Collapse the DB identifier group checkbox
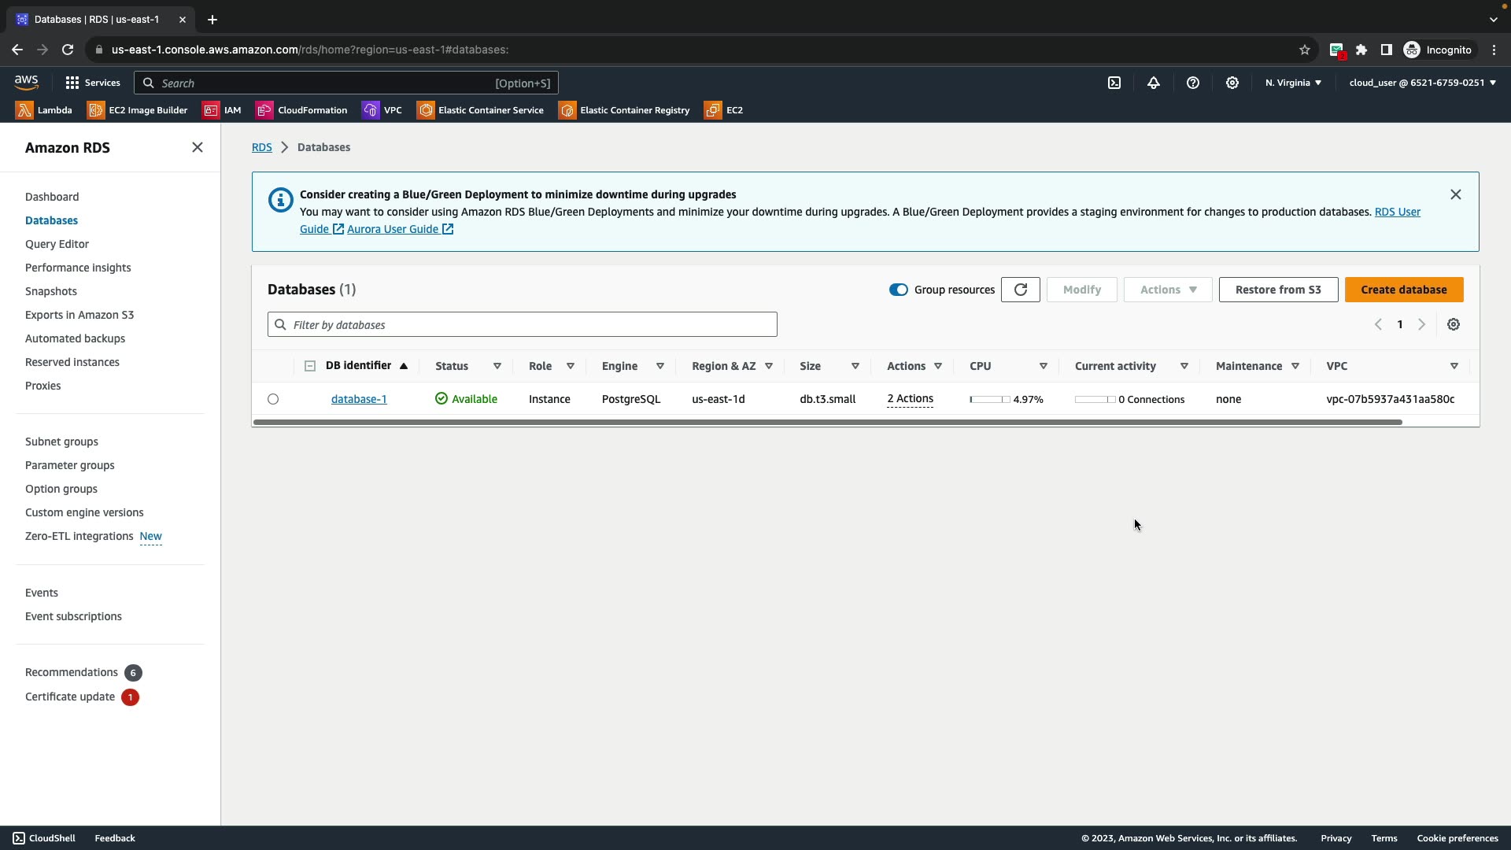Viewport: 1511px width, 850px height. (x=310, y=366)
